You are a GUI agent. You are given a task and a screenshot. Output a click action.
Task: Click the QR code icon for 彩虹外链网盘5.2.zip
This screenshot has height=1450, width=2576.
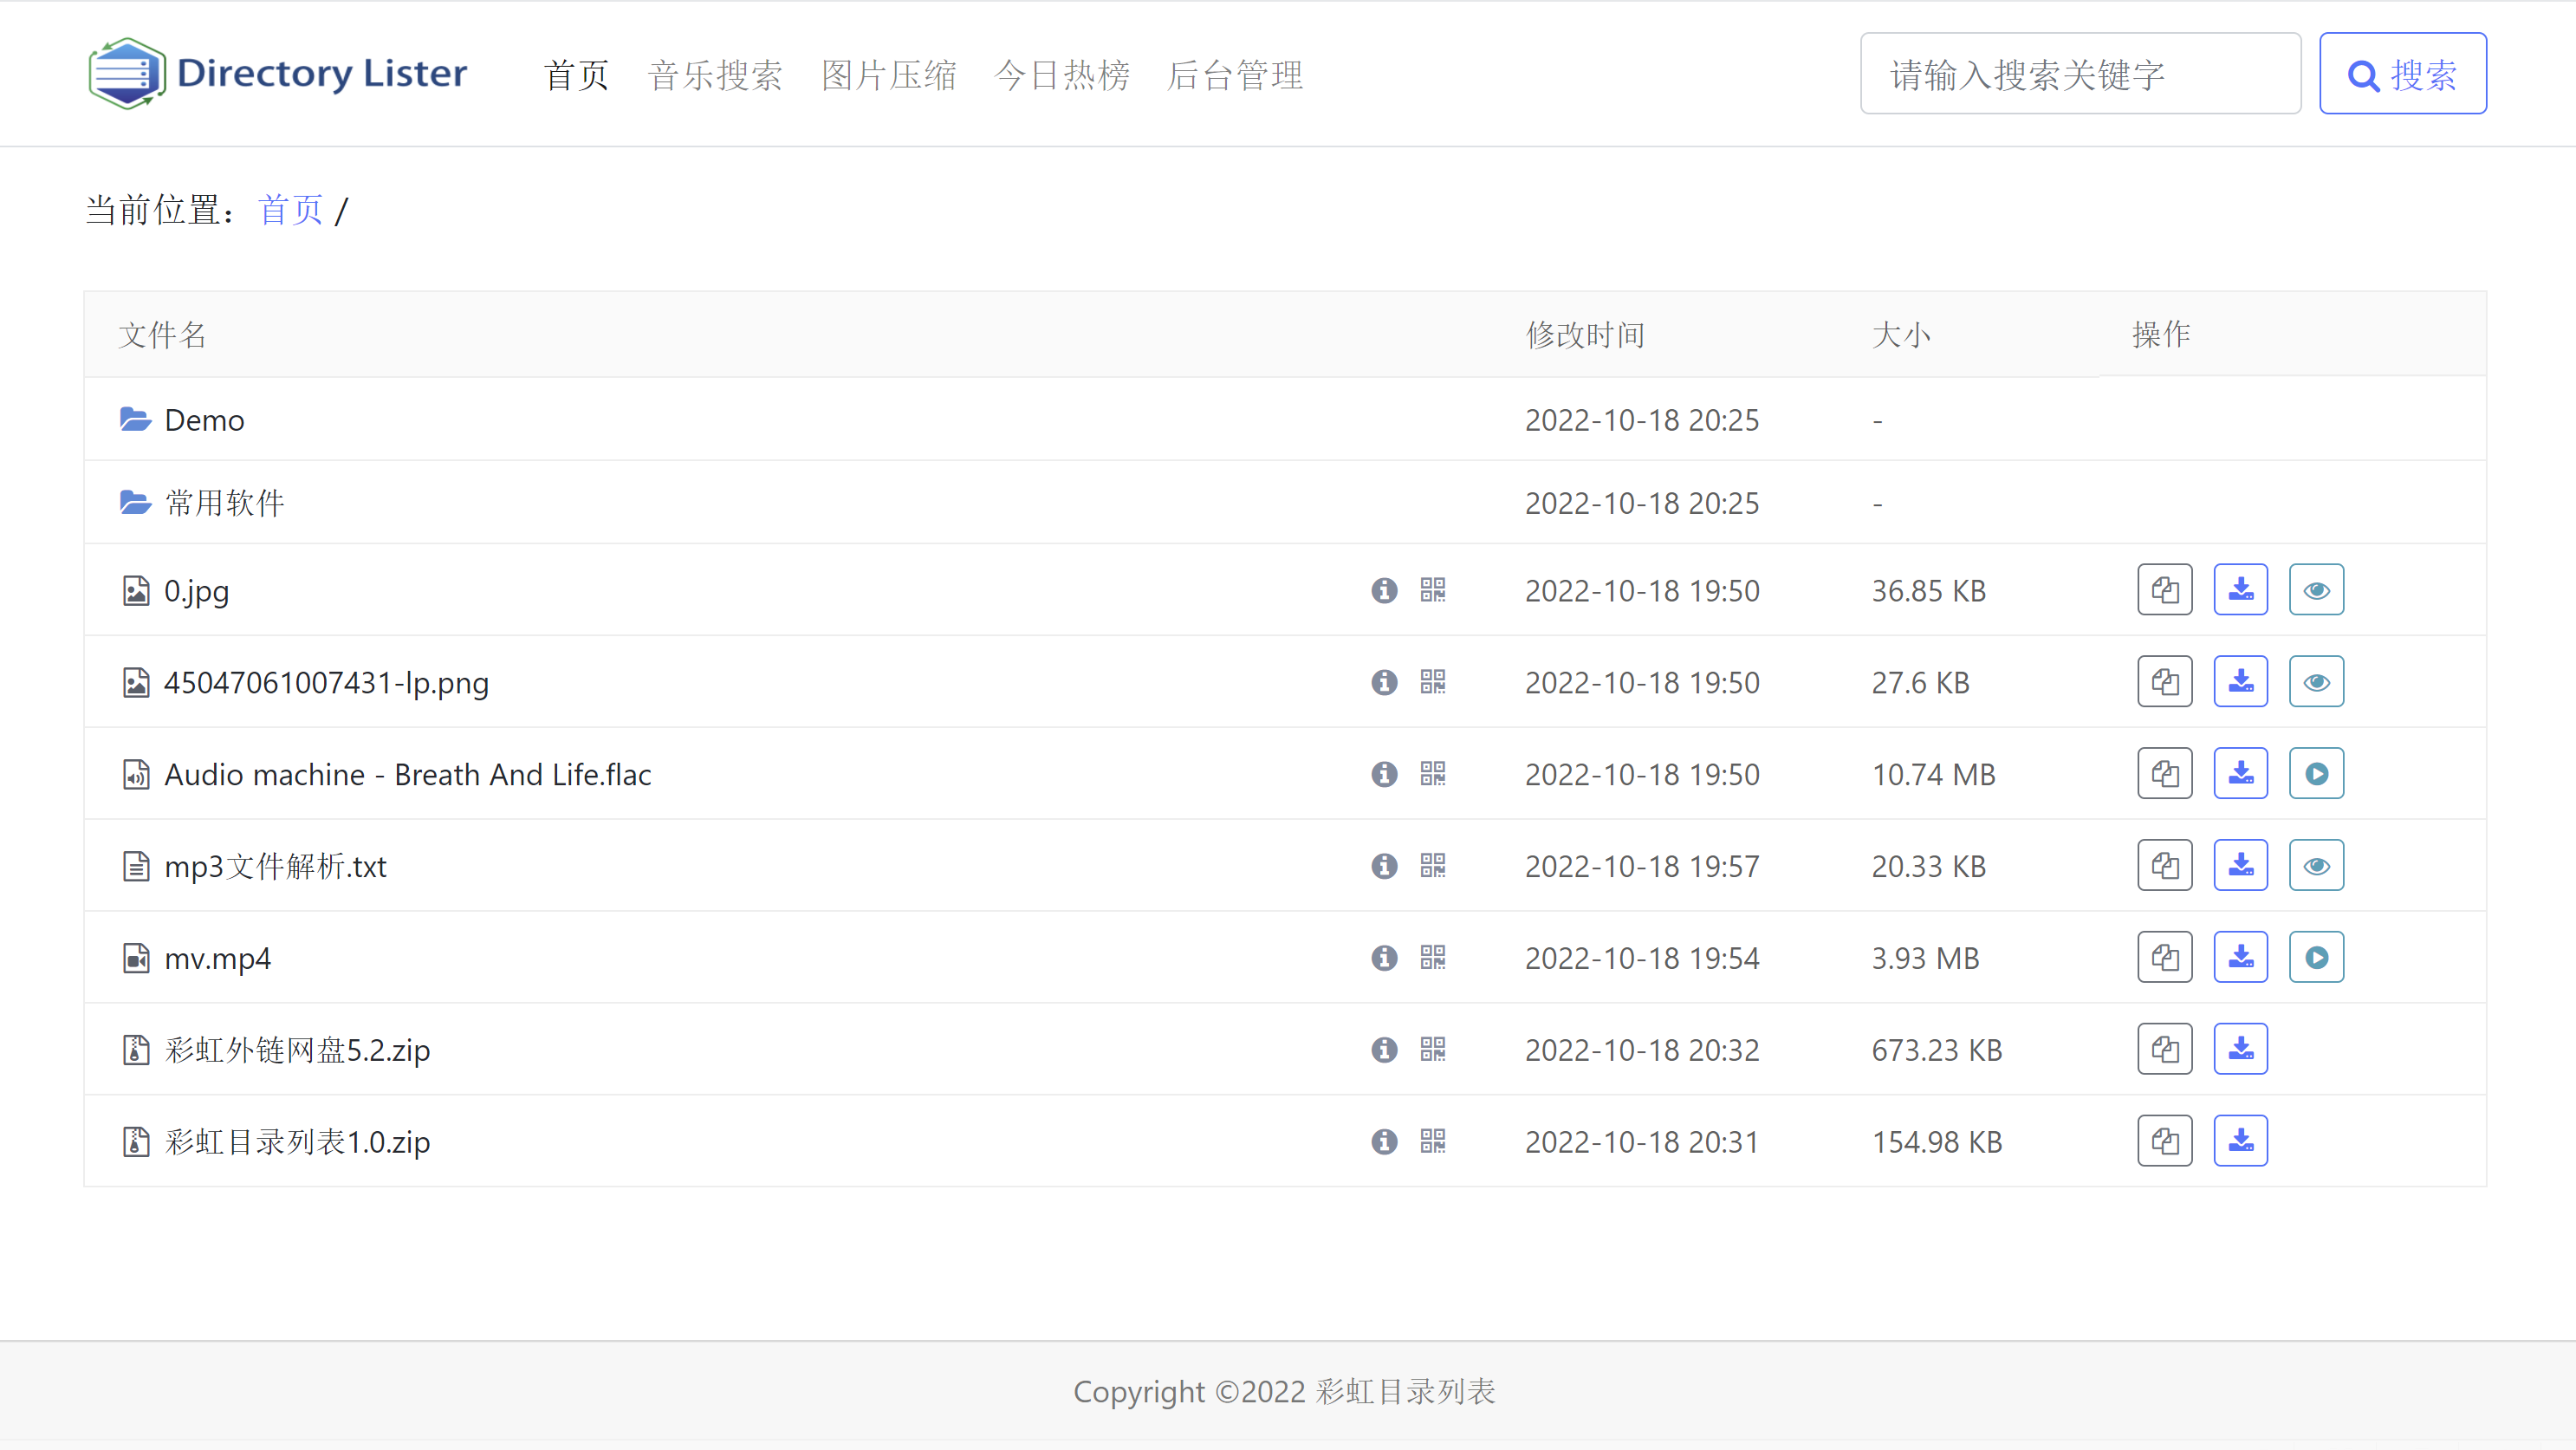(1431, 1050)
